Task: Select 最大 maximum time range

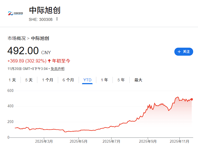Action: pos(138,80)
